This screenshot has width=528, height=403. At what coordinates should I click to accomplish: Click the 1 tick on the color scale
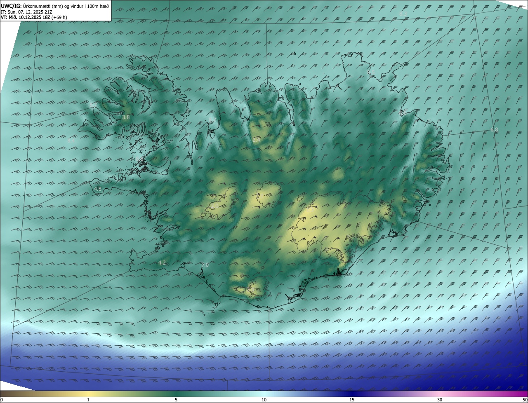point(88,400)
